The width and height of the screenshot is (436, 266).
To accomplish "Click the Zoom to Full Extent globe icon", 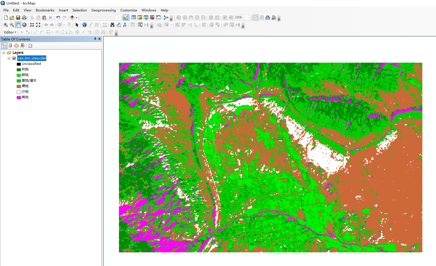I will tap(24, 25).
